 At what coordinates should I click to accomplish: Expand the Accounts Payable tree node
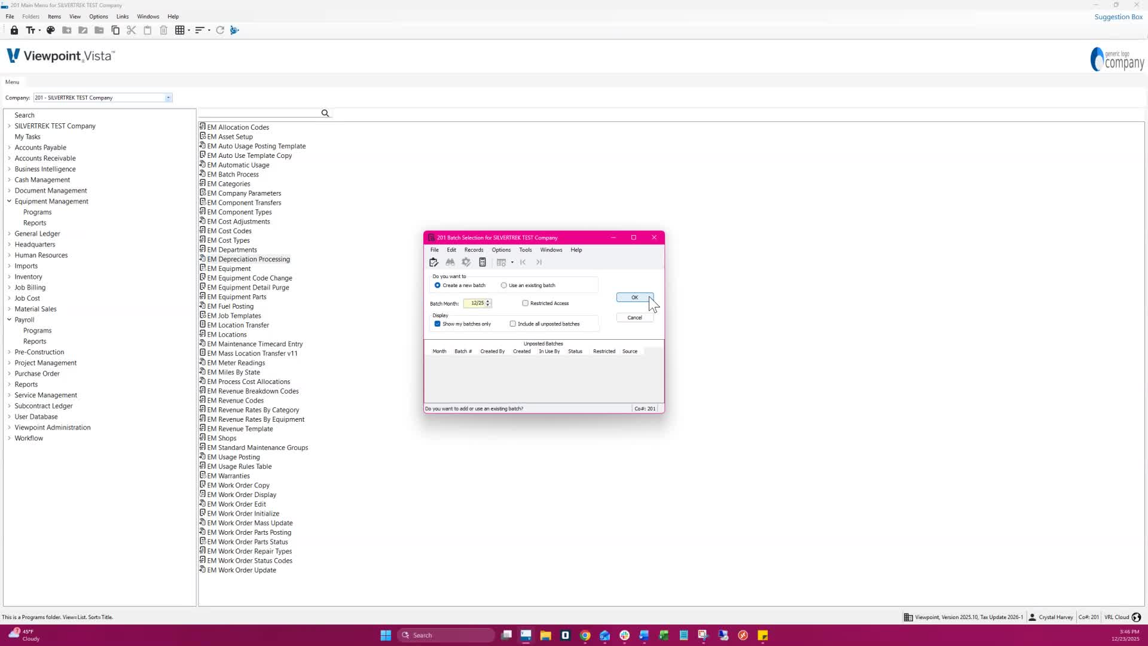click(x=10, y=147)
